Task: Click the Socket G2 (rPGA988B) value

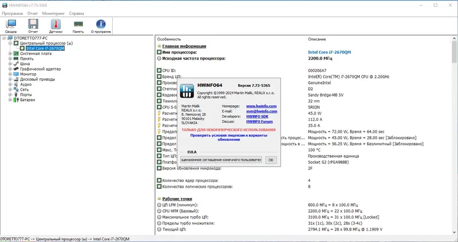Action: [328, 162]
